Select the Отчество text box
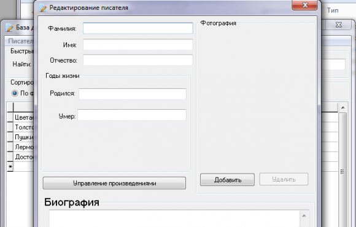This screenshot has width=356, height=227. click(138, 60)
